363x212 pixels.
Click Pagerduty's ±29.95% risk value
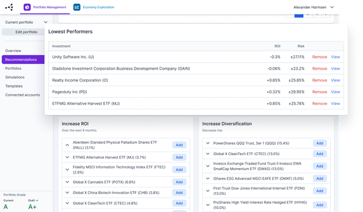point(297,92)
